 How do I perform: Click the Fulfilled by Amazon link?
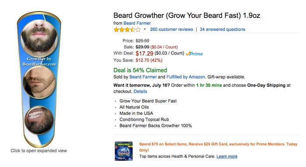coord(186,77)
